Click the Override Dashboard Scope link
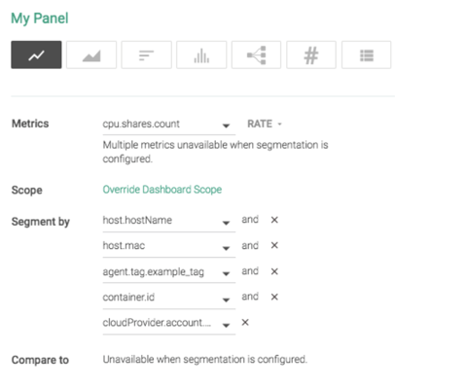The width and height of the screenshot is (467, 389). tap(162, 190)
